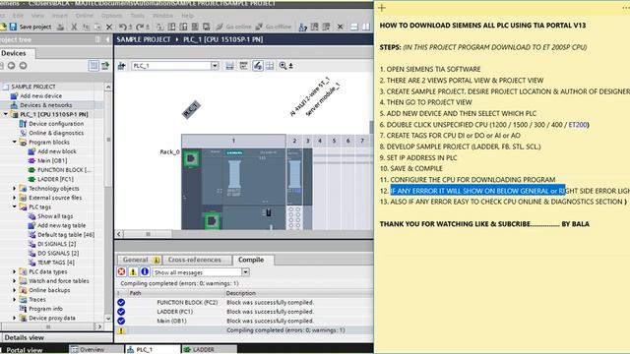Toggle the blue information messages filter icon
630x354 pixels.
145,272
